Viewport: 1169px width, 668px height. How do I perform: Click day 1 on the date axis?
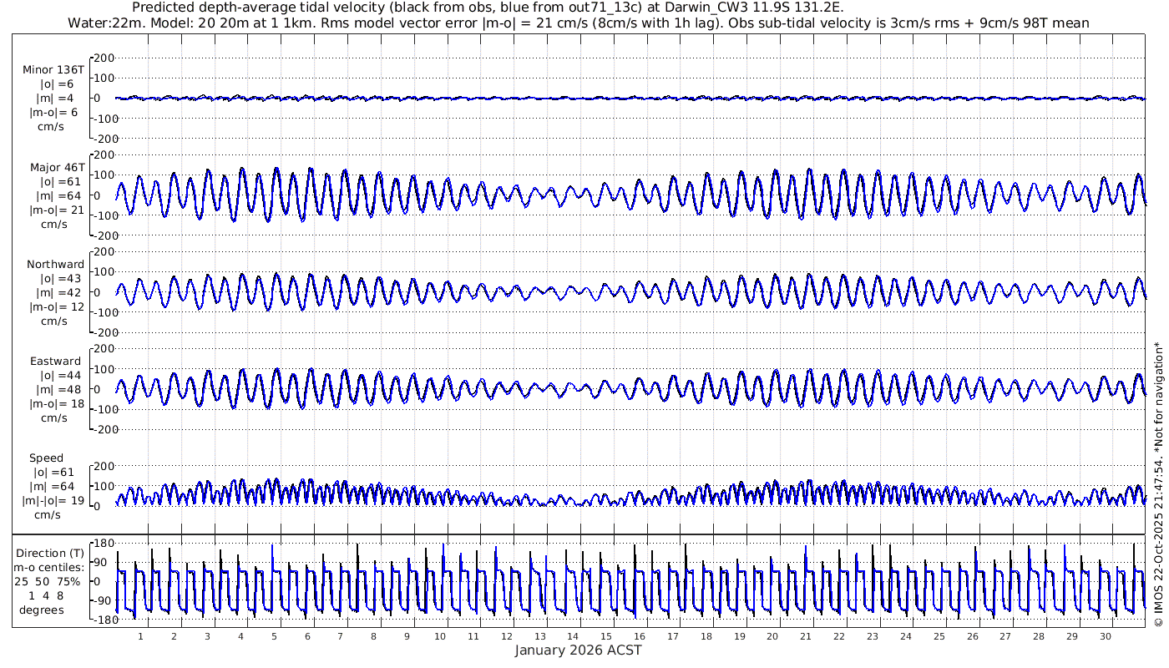(x=140, y=636)
